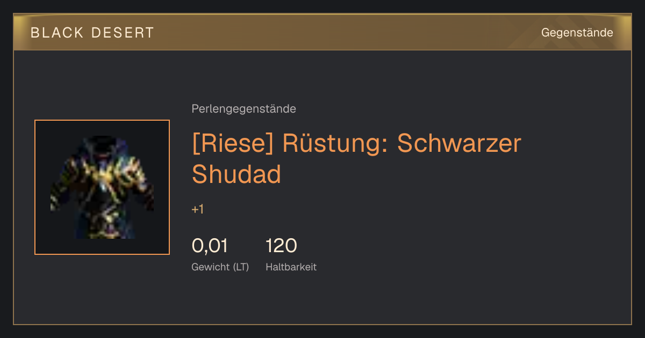Click the 0,01 weight value
This screenshot has width=645, height=338.
coord(210,246)
